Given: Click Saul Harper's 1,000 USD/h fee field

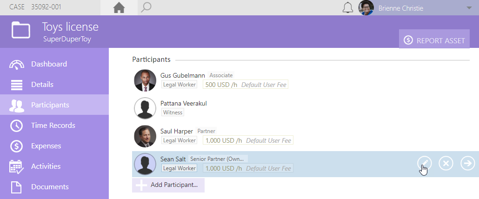Looking at the screenshot, I should [248, 140].
